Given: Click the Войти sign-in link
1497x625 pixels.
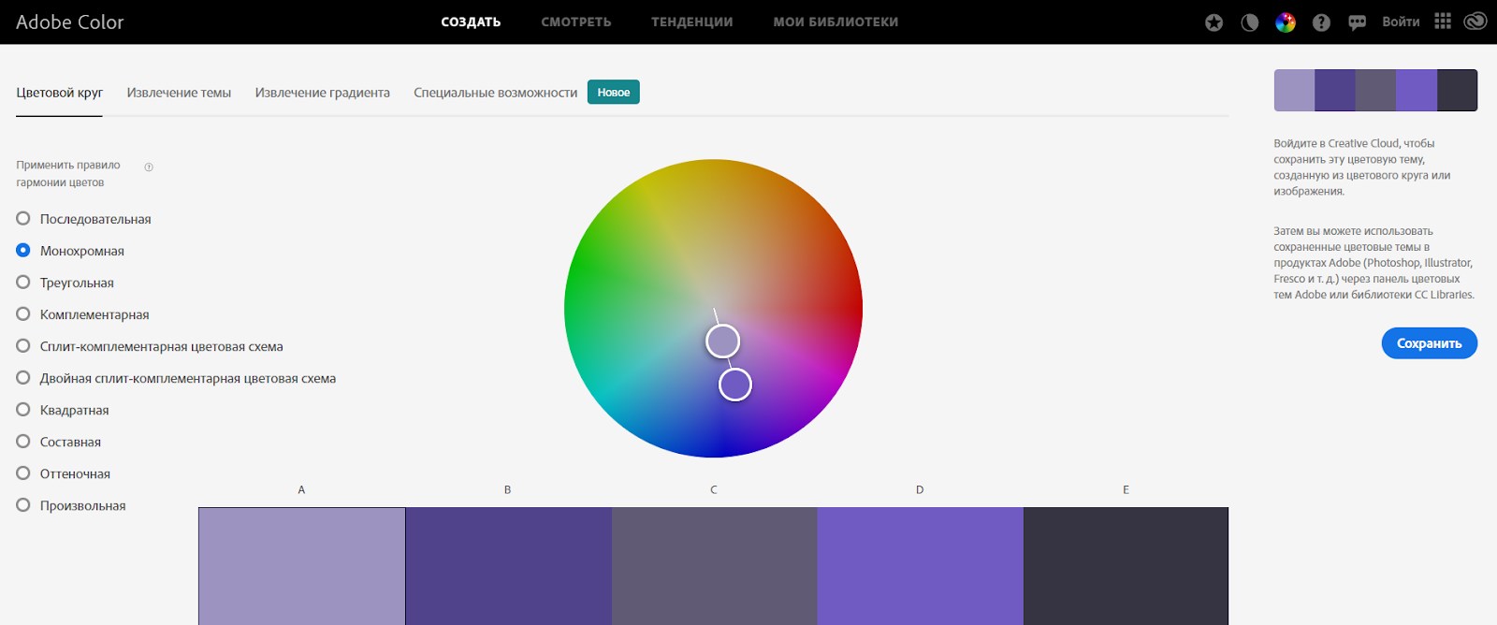Looking at the screenshot, I should point(1401,22).
